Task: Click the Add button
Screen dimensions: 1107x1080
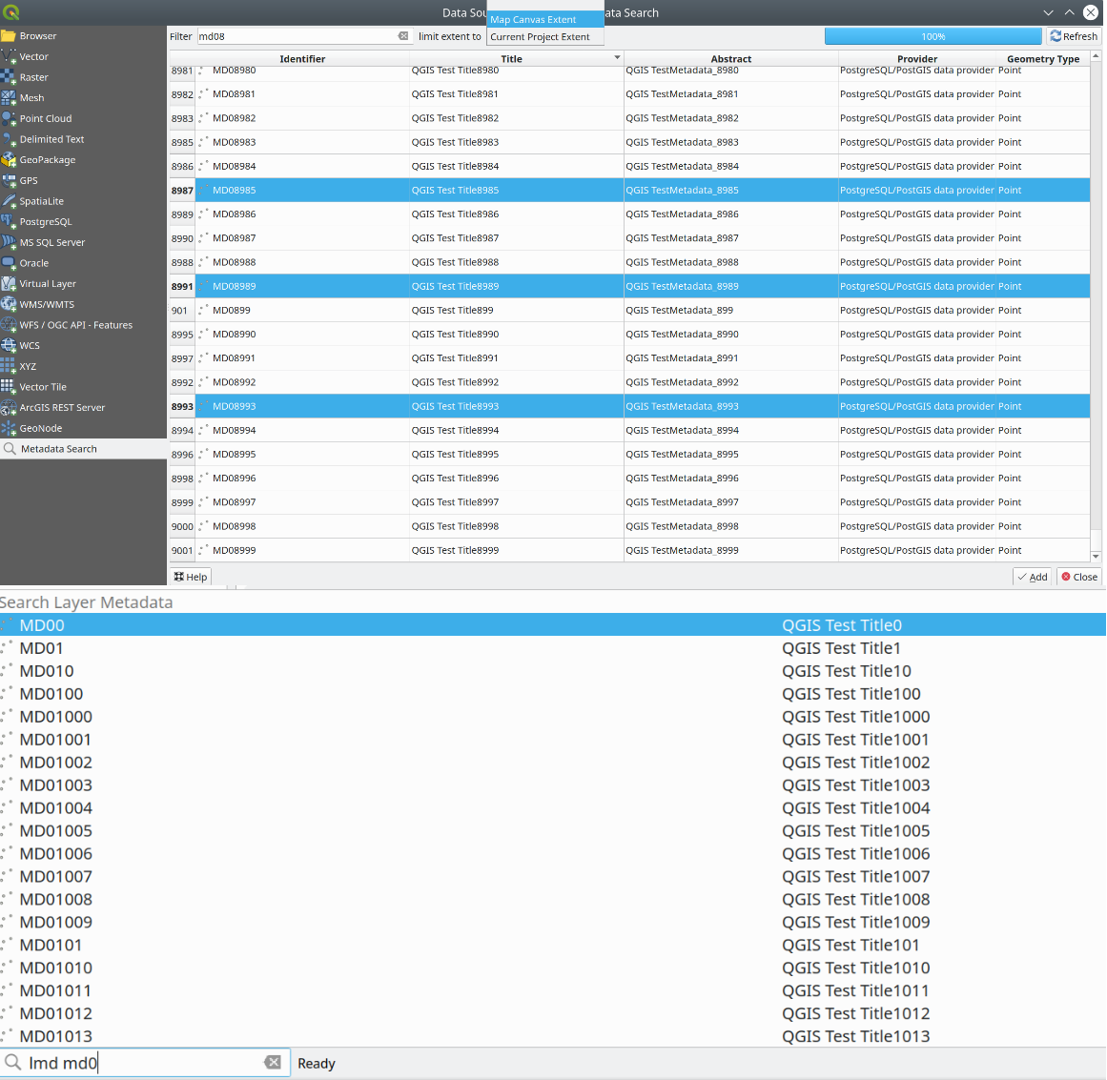Action: (1032, 577)
